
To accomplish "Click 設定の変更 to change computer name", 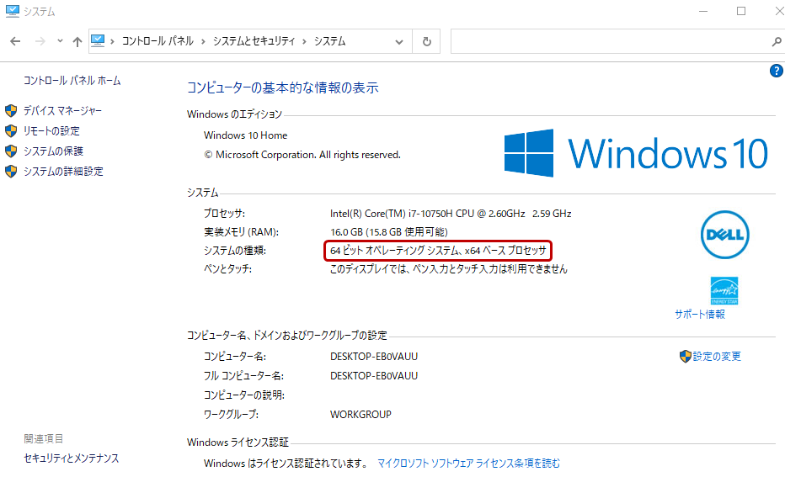I will pos(717,356).
